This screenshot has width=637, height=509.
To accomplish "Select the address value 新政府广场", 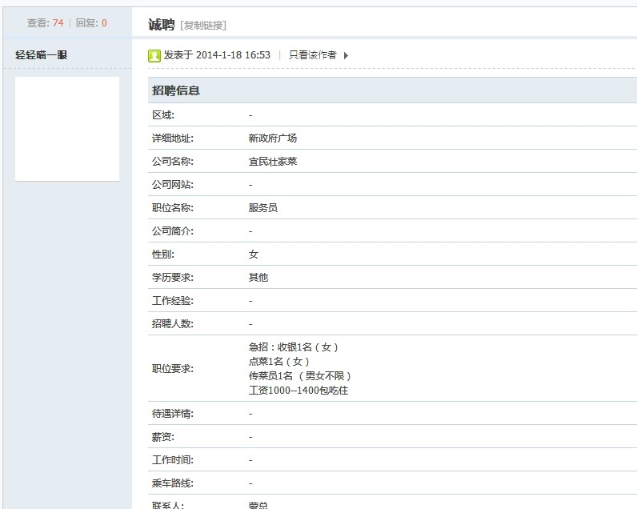I will pyautogui.click(x=273, y=138).
